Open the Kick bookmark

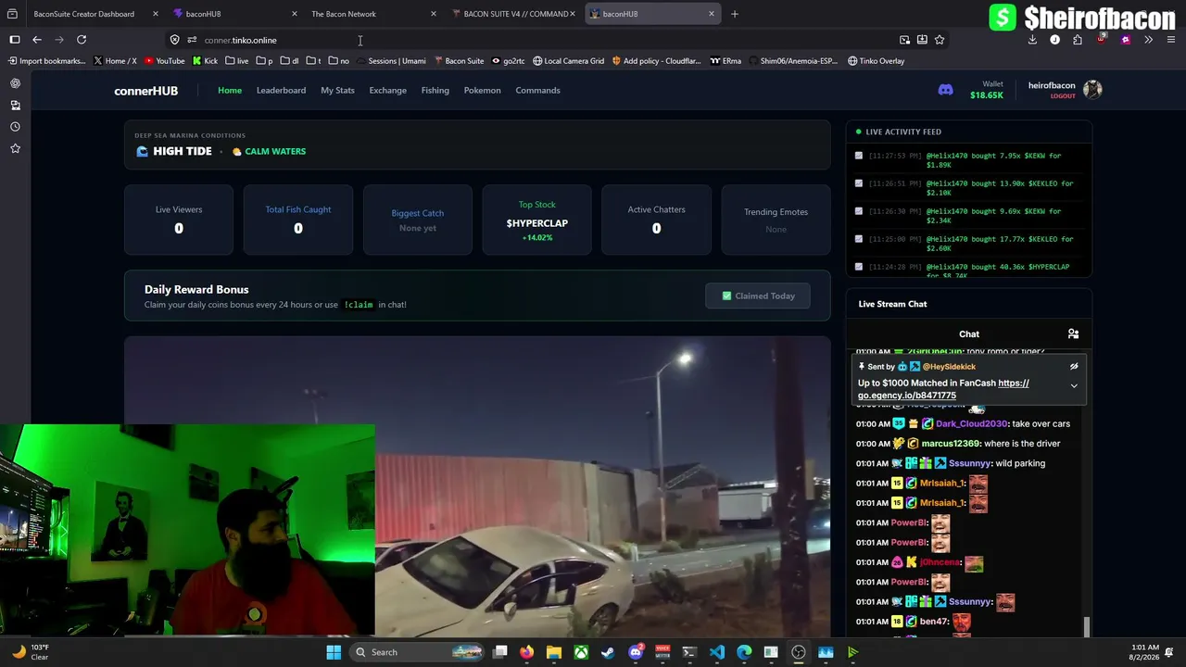pyautogui.click(x=205, y=61)
